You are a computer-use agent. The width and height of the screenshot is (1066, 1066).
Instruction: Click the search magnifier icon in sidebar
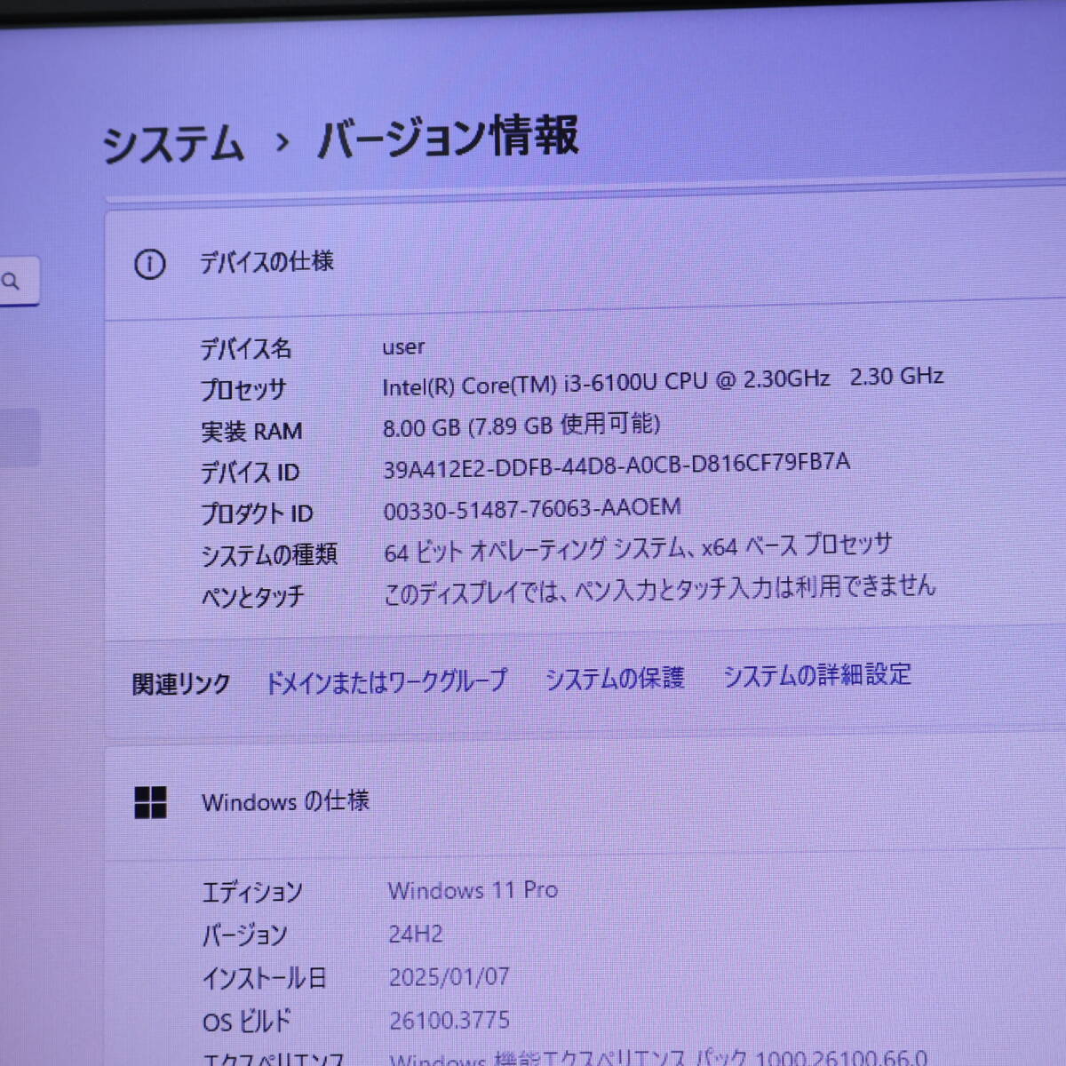click(x=11, y=282)
